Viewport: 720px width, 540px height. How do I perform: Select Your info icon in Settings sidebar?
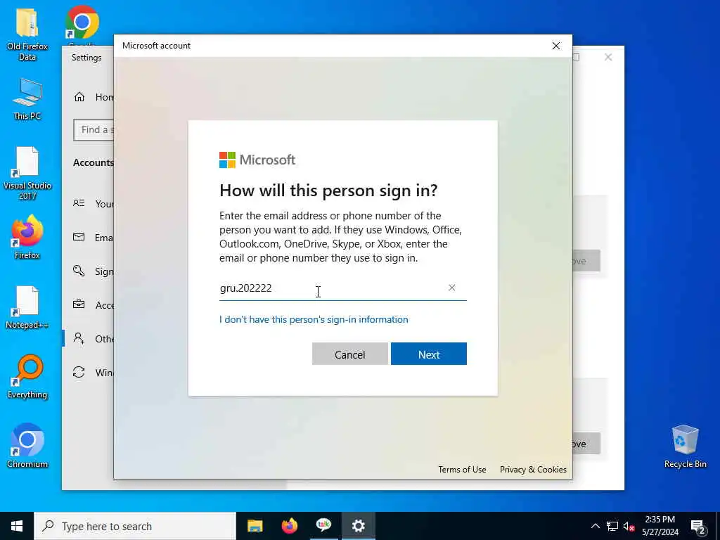coord(79,203)
